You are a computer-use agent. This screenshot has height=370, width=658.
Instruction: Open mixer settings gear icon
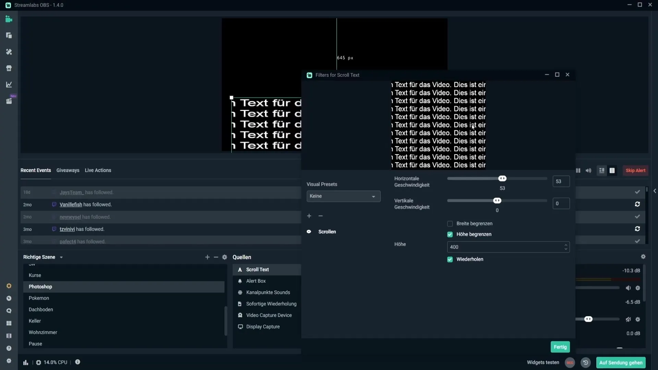click(x=643, y=257)
